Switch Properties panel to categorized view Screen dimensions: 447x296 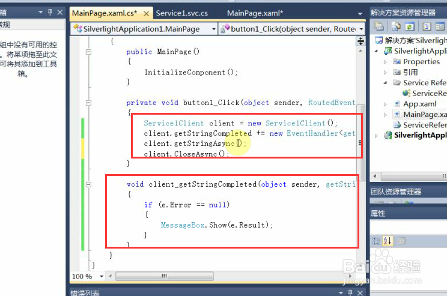click(376, 241)
